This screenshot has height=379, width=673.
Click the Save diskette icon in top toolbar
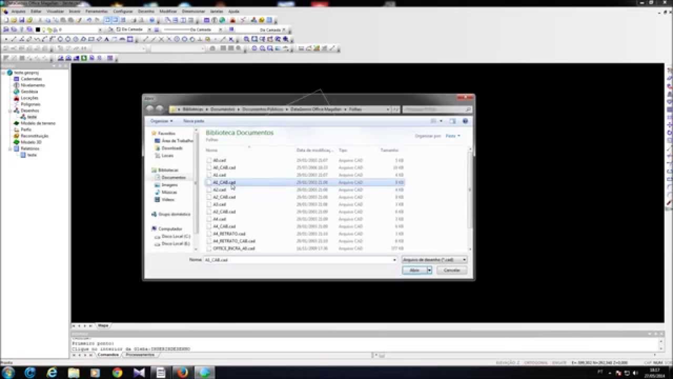22,20
